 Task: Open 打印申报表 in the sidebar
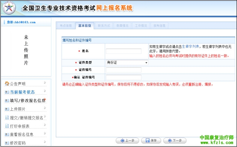[19, 126]
